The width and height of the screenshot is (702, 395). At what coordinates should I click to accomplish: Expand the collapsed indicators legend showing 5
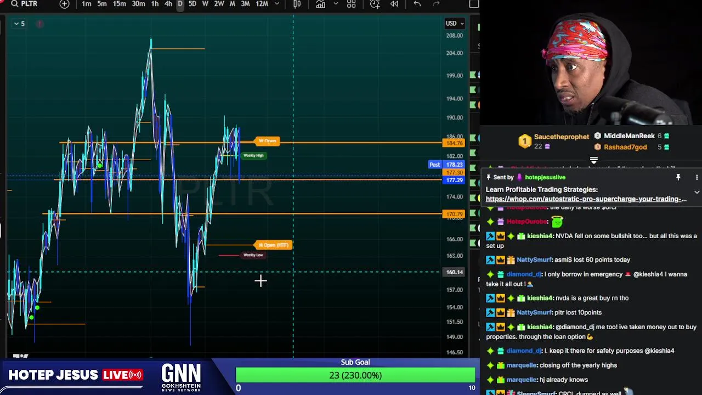click(19, 24)
